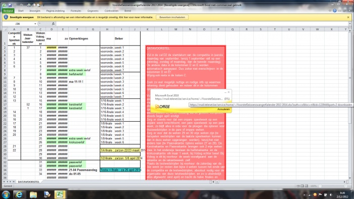This screenshot has height=199, width=354.
Task: Open Internet Explorer from the taskbar
Action: [19, 194]
